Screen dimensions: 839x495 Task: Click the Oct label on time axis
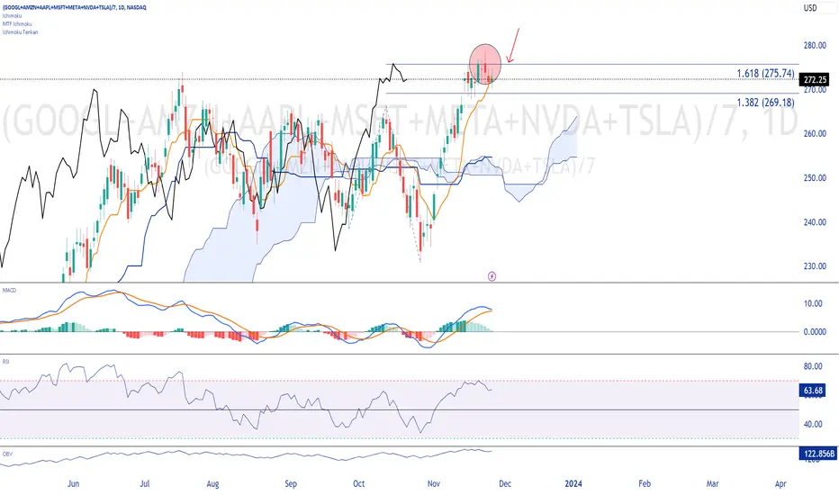[x=358, y=484]
